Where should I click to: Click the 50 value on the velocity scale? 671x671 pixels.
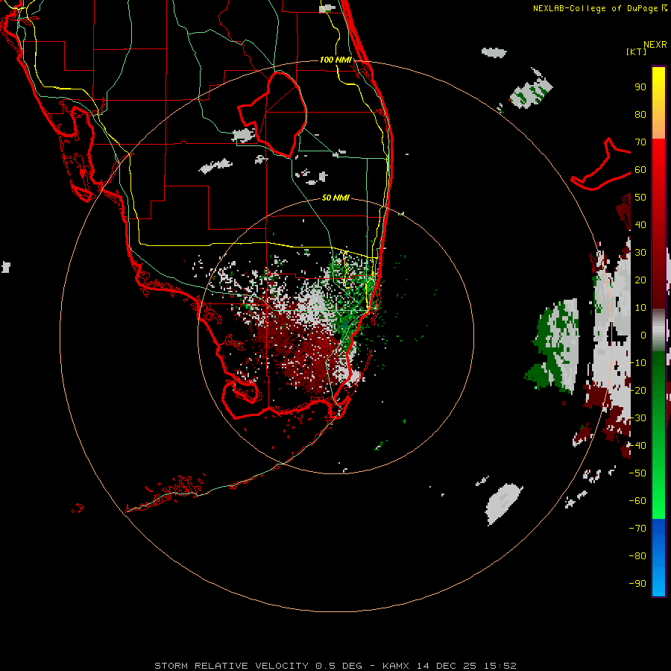pos(640,198)
